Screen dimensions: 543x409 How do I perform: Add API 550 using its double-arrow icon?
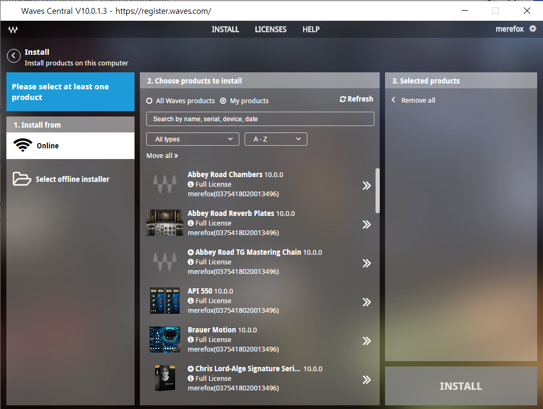[366, 302]
